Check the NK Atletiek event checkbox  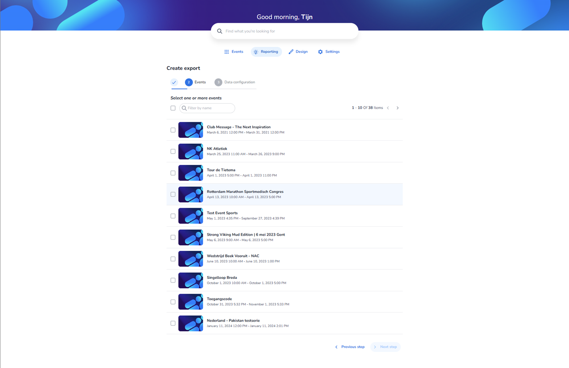click(173, 151)
